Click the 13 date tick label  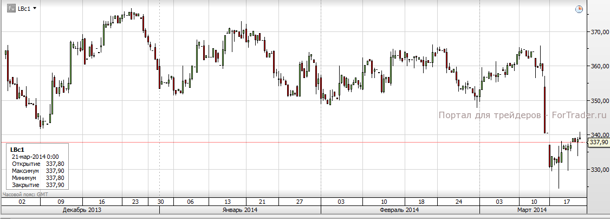pos(227,202)
